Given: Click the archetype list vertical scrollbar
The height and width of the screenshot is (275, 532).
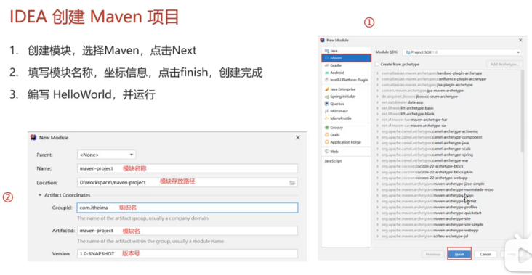Looking at the screenshot, I should [x=521, y=112].
